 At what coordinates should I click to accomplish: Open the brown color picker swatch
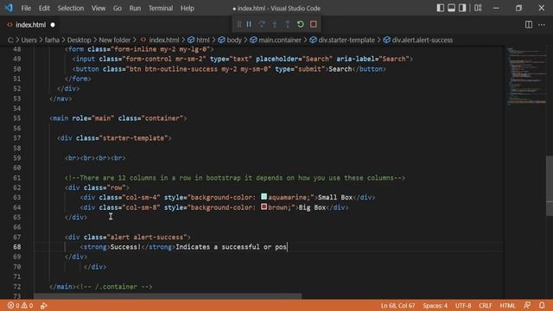(x=264, y=206)
